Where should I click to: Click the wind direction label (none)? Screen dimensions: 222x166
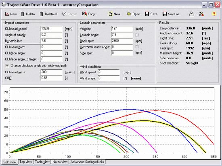(136, 78)
